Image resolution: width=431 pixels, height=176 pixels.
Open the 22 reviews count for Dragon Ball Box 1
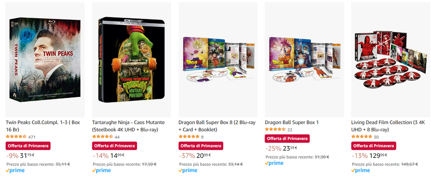tap(290, 129)
